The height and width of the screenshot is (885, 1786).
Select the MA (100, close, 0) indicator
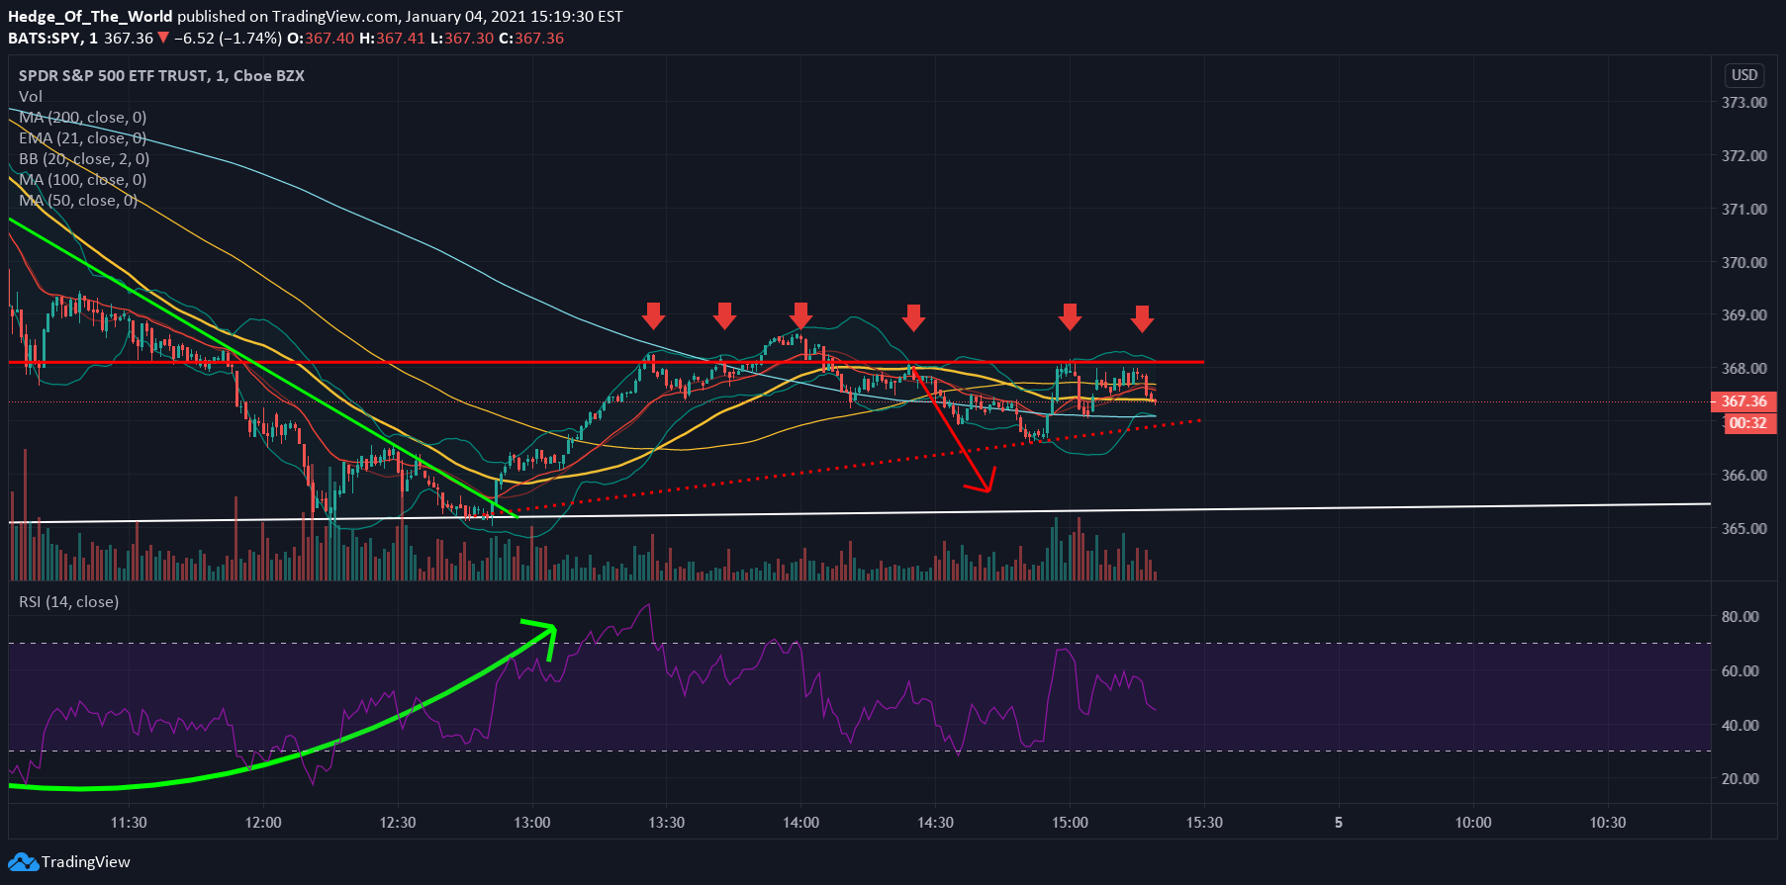(x=83, y=180)
